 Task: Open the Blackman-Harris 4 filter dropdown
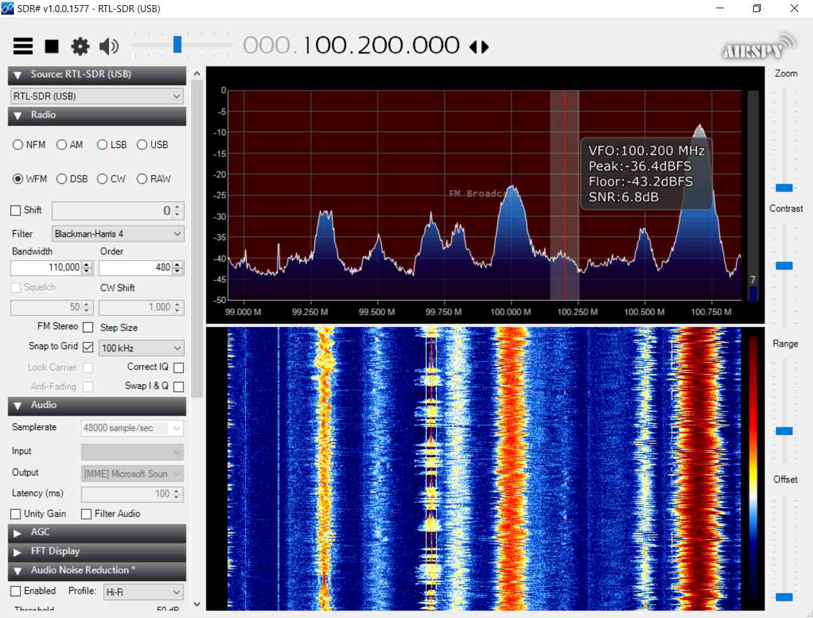(118, 234)
